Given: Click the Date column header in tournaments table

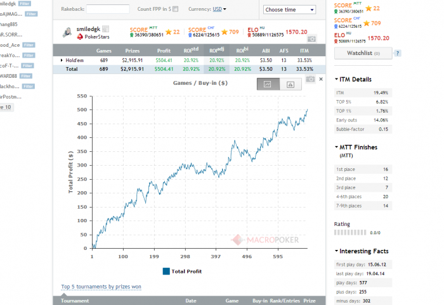Looking at the screenshot, I should (191, 301).
